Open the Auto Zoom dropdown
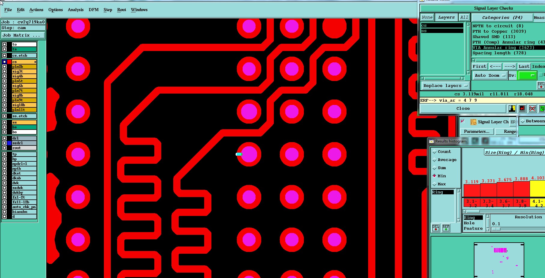This screenshot has height=278, width=545. click(490, 76)
